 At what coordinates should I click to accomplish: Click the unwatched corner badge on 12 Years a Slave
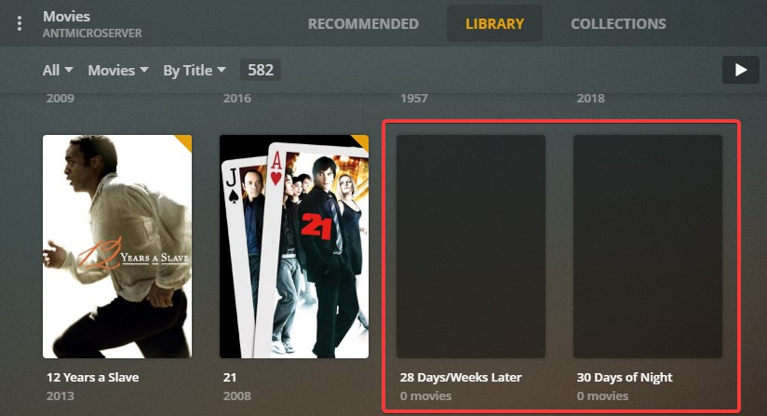(x=185, y=142)
